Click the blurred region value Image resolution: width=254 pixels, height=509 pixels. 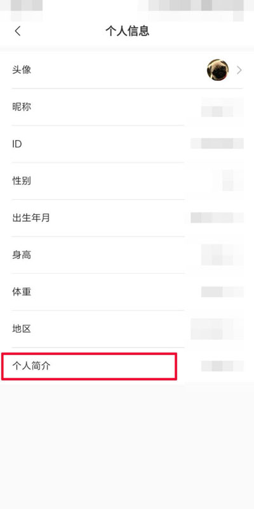pos(217,329)
